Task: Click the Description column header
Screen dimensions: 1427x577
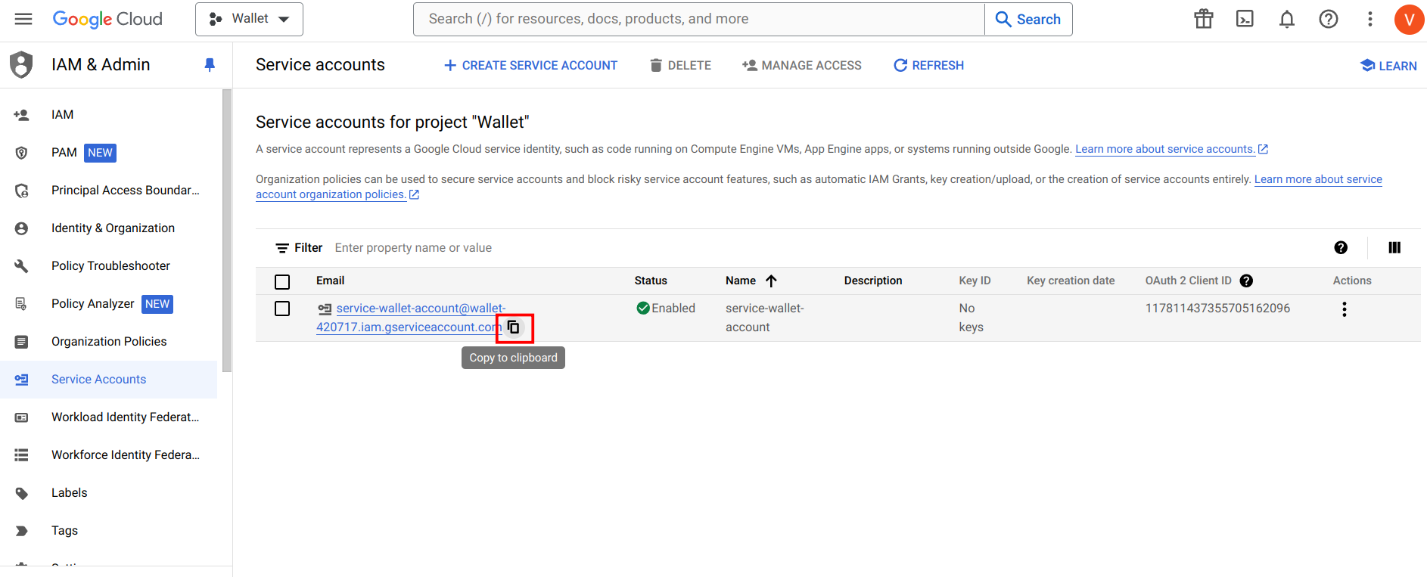Action: click(873, 281)
